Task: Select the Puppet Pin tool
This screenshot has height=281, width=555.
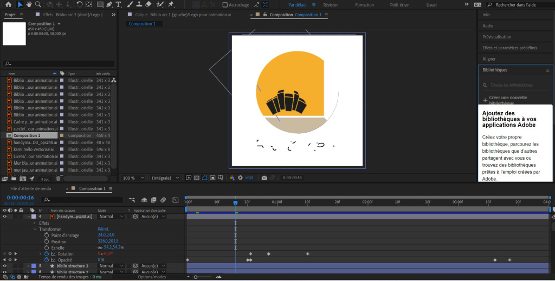Action: tap(171, 4)
